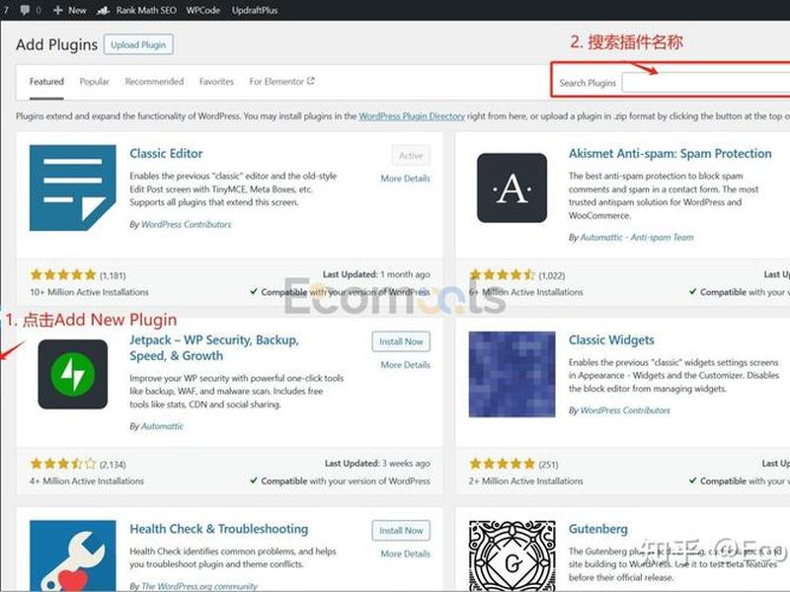The height and width of the screenshot is (592, 790).
Task: Click the Classic Editor plugin icon
Action: (x=72, y=187)
